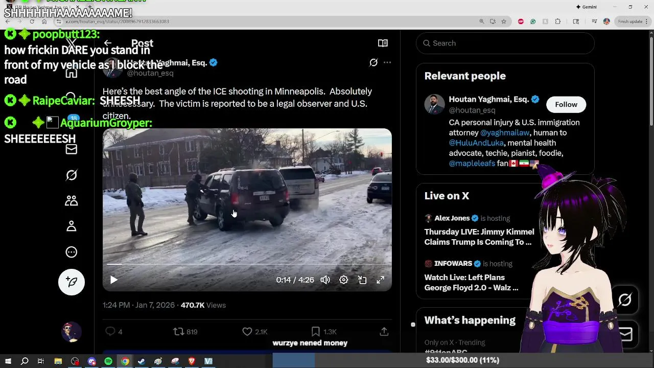Focus the X Search field
654x368 pixels.
coord(505,43)
